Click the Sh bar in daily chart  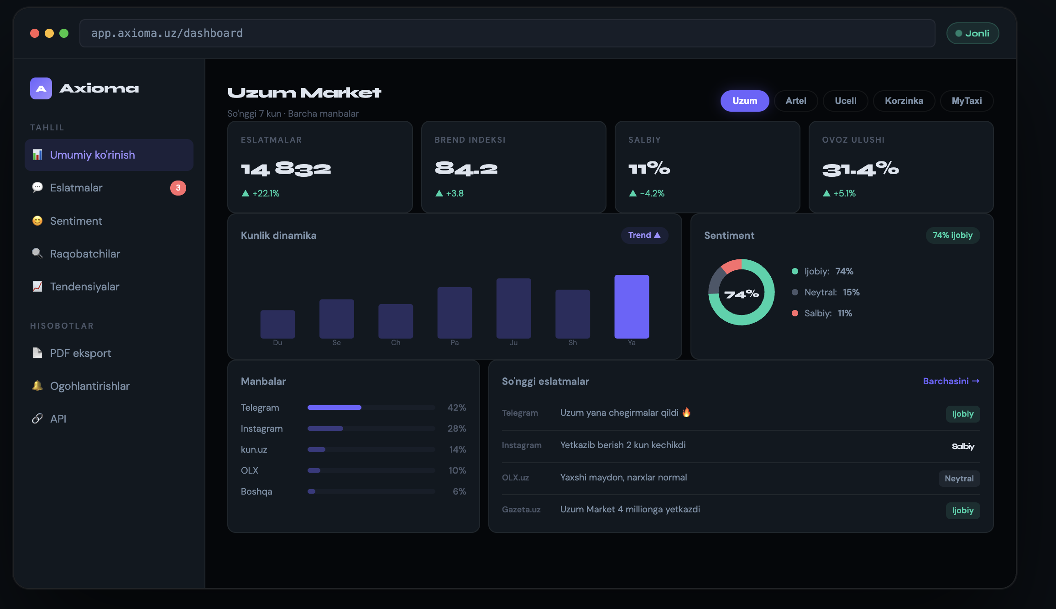573,314
